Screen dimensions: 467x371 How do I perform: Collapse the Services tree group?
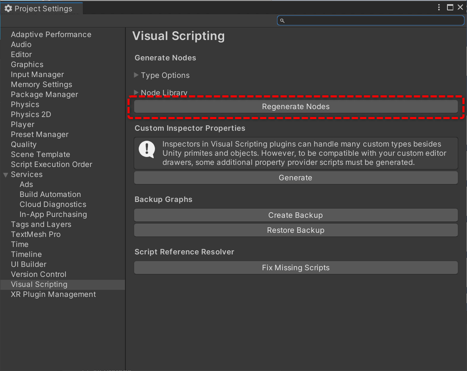point(6,175)
